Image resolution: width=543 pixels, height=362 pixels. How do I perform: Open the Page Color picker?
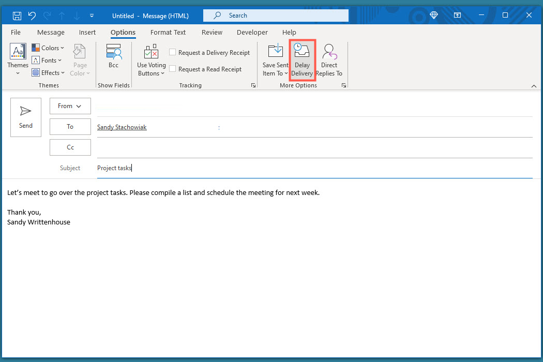click(x=80, y=58)
